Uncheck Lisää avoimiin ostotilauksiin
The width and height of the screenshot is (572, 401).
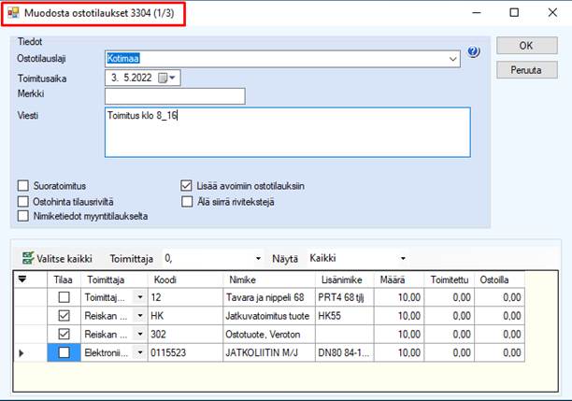click(x=186, y=185)
